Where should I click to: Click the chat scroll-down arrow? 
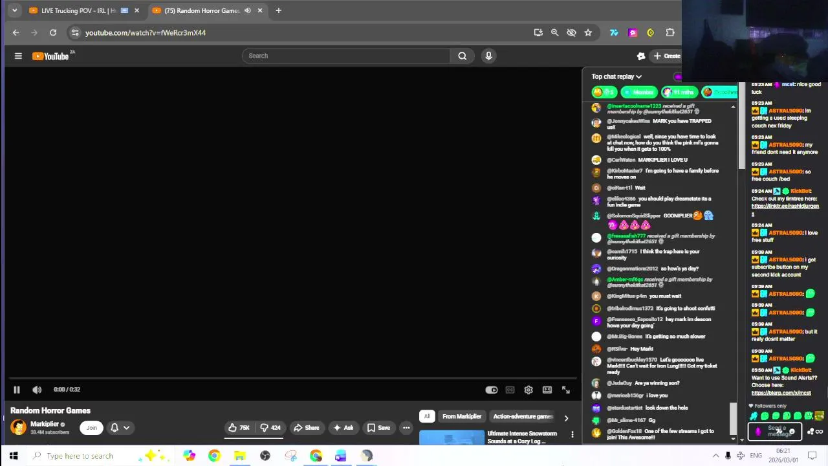point(733,439)
